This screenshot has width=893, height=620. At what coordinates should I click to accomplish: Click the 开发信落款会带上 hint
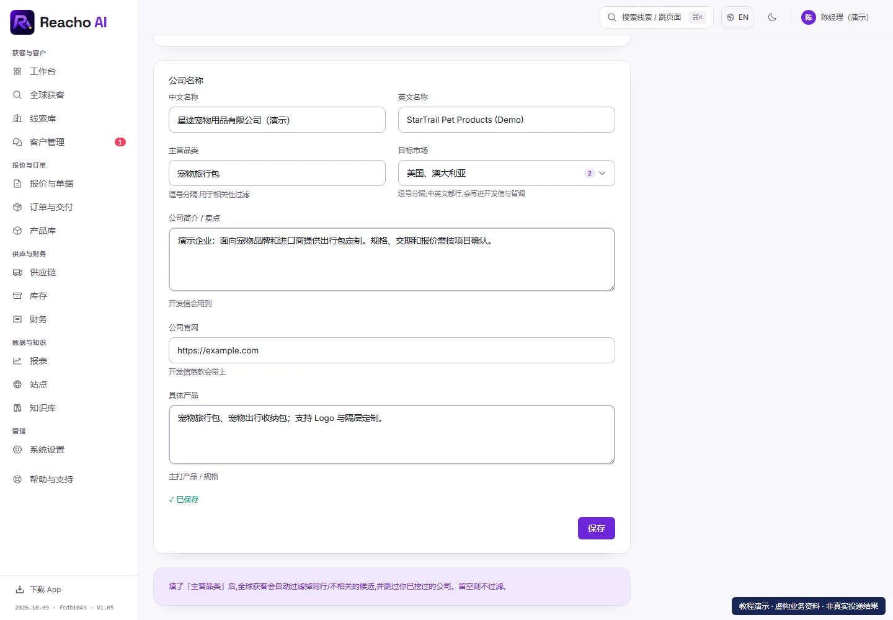197,372
